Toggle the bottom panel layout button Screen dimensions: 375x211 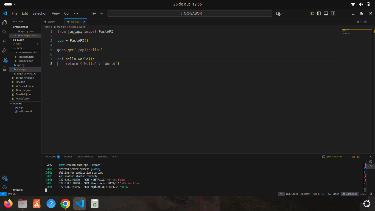pos(326,13)
